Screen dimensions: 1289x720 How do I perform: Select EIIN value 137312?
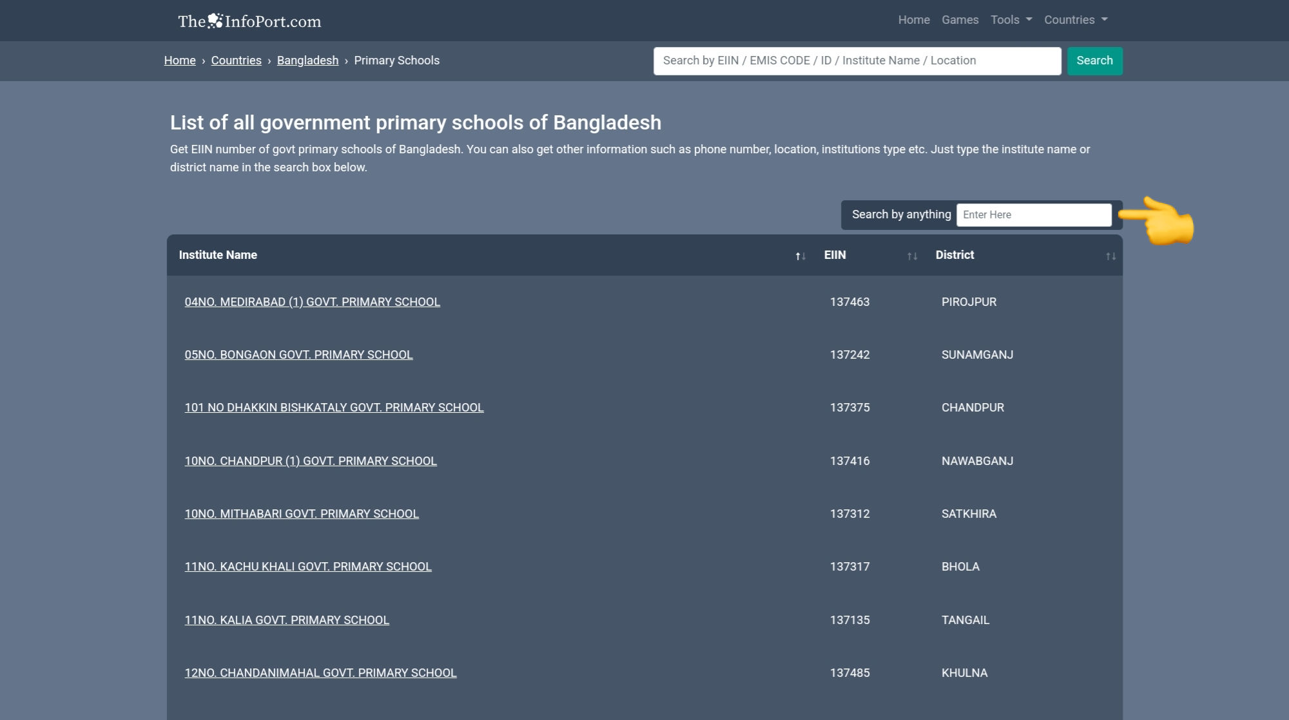(849, 514)
